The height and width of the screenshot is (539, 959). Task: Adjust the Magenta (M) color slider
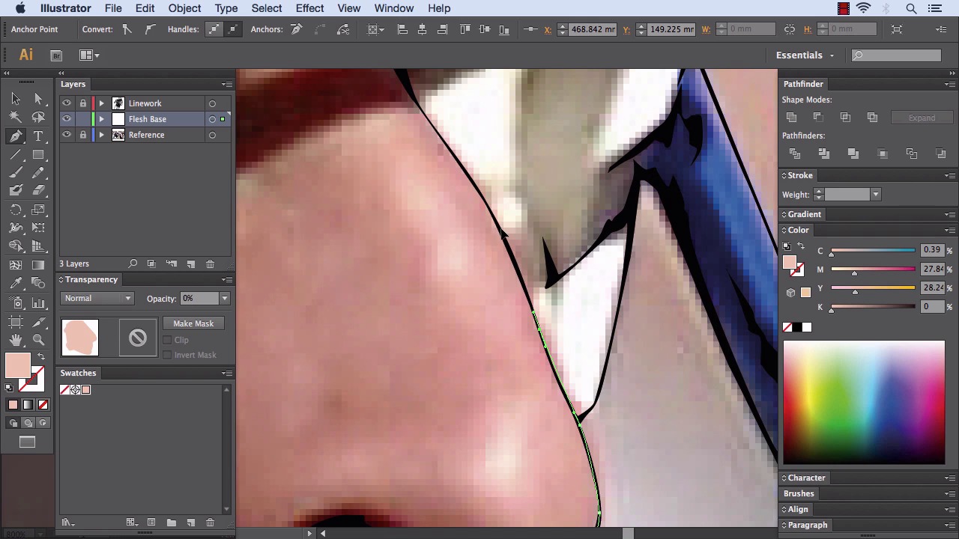tap(872, 269)
